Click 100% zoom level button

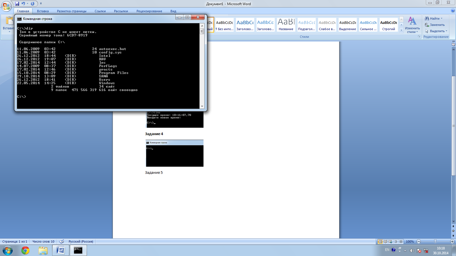click(410, 241)
